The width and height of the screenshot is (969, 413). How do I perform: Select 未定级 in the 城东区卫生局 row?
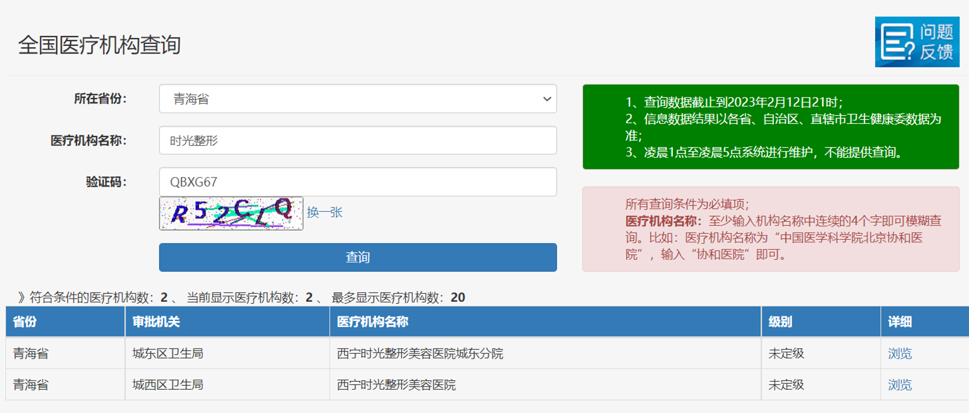[x=821, y=354]
